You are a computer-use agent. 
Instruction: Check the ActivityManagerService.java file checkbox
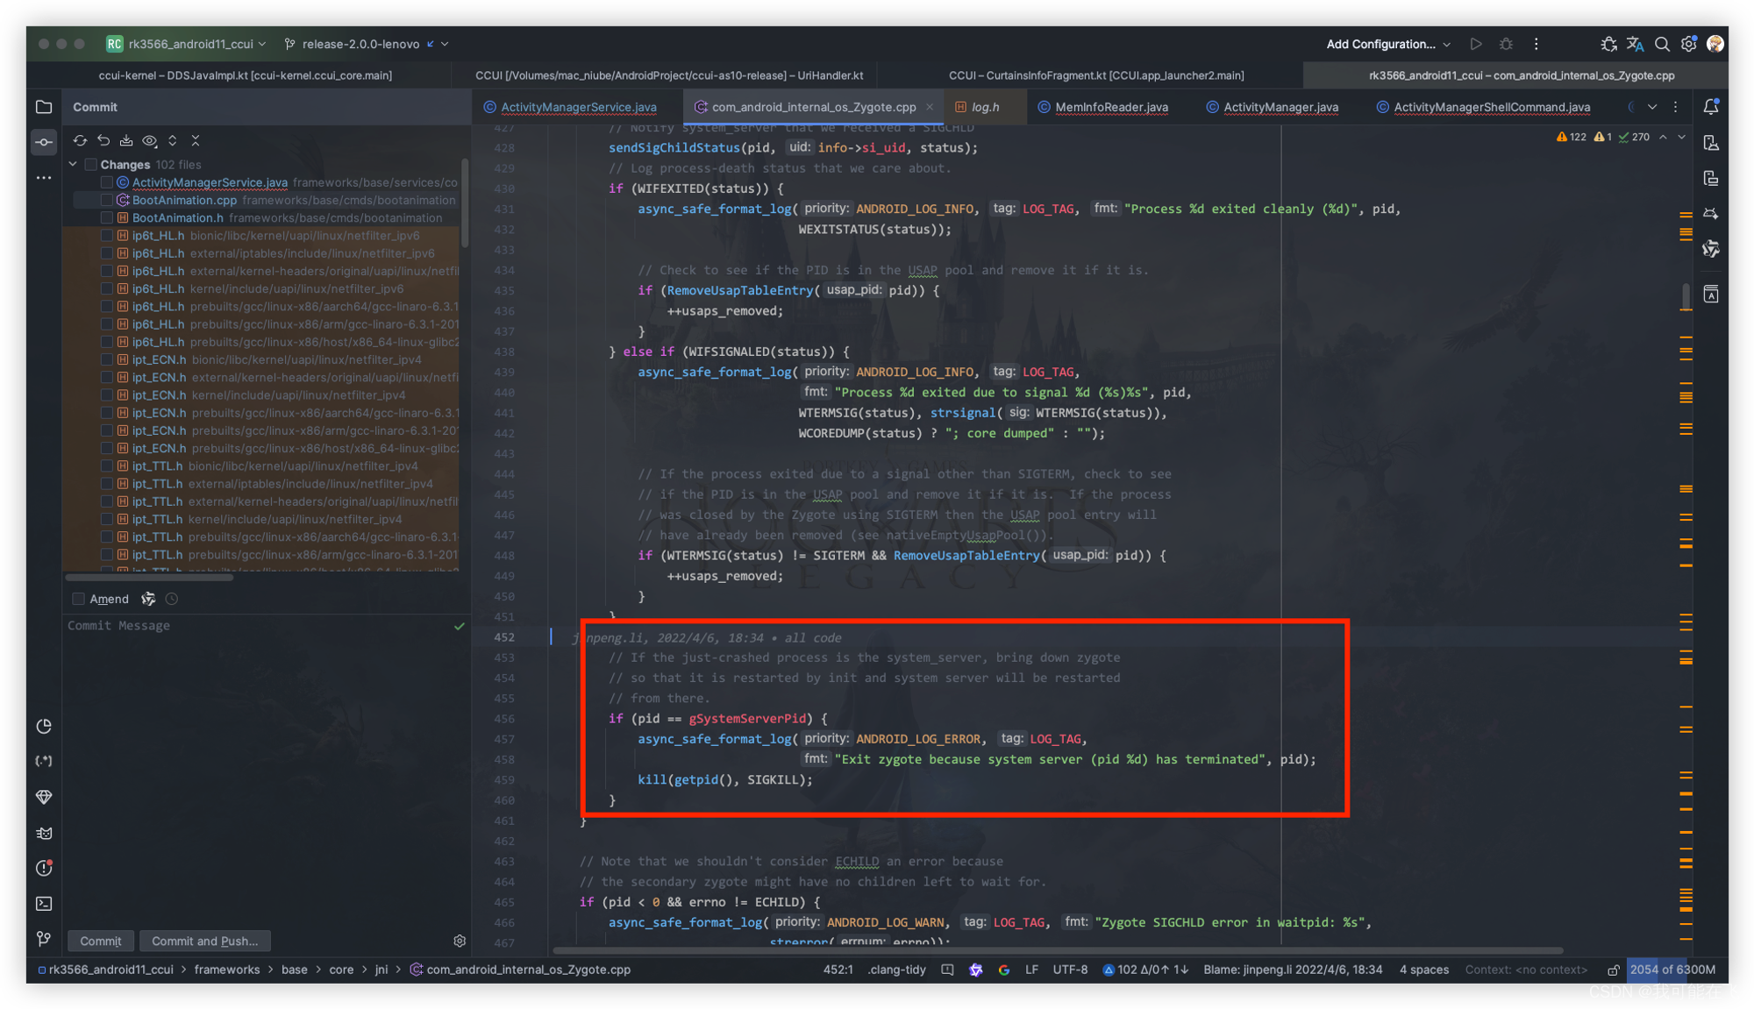tap(107, 182)
